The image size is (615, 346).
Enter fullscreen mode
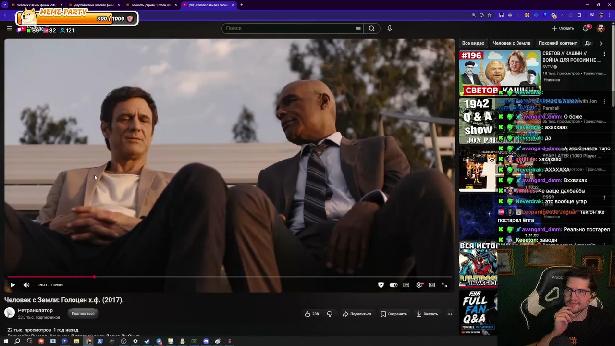click(444, 285)
